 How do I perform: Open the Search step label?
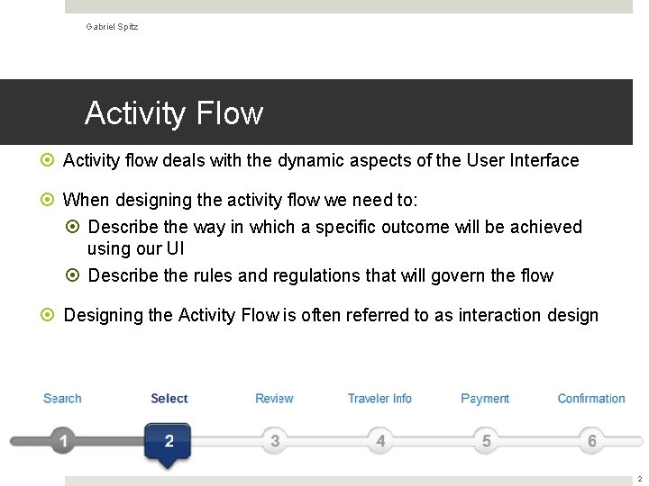(x=62, y=399)
